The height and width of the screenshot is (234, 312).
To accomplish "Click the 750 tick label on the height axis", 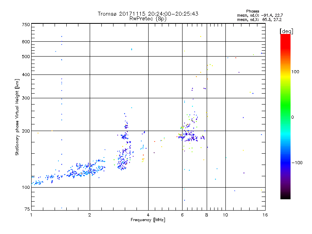I will pyautogui.click(x=26, y=25).
